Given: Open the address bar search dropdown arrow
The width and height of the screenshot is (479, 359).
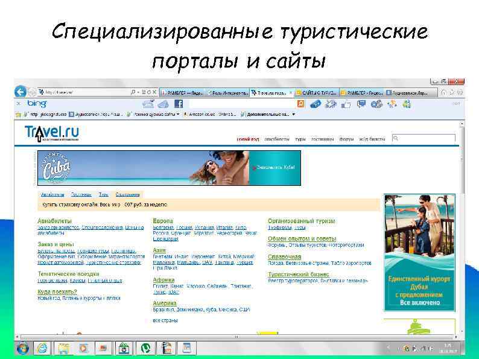Looking at the screenshot, I should point(138,92).
